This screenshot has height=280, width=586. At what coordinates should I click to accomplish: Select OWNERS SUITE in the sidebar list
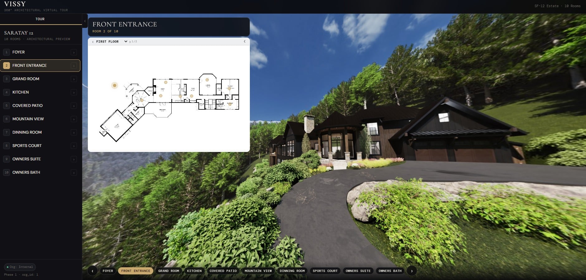tap(40, 159)
